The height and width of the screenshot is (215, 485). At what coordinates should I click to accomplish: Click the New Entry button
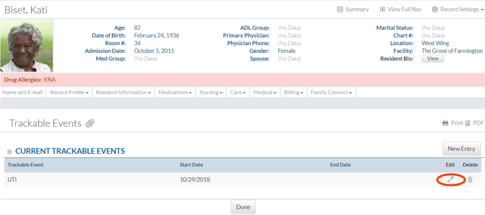(461, 148)
